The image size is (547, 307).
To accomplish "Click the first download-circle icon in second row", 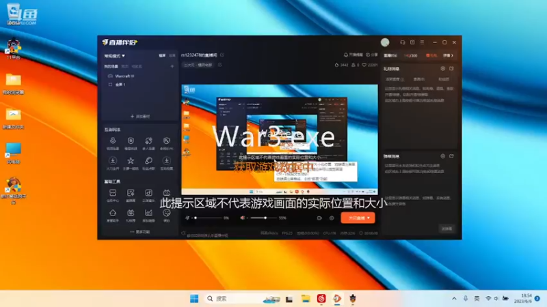I will pyautogui.click(x=113, y=161).
